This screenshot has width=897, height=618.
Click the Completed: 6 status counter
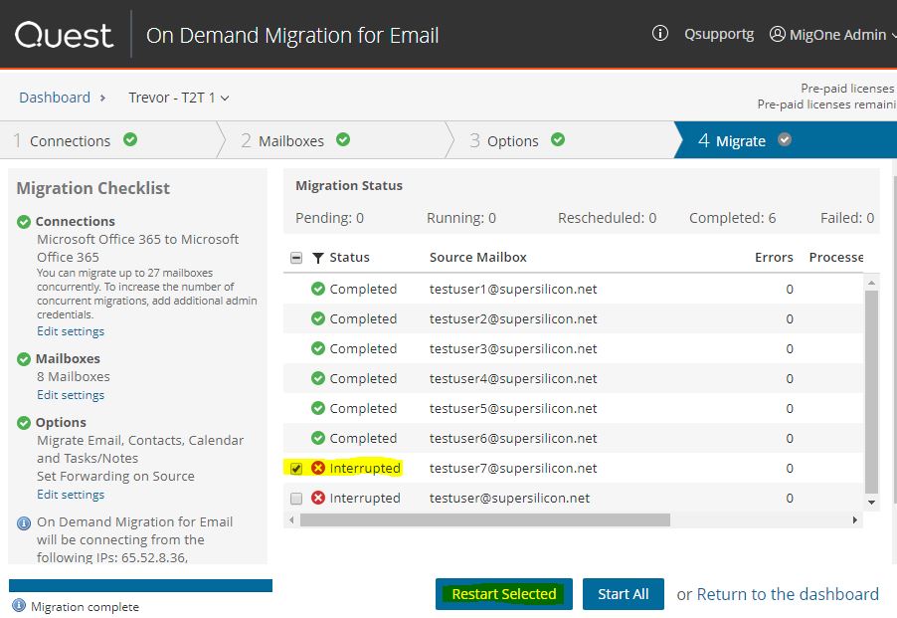click(x=732, y=218)
